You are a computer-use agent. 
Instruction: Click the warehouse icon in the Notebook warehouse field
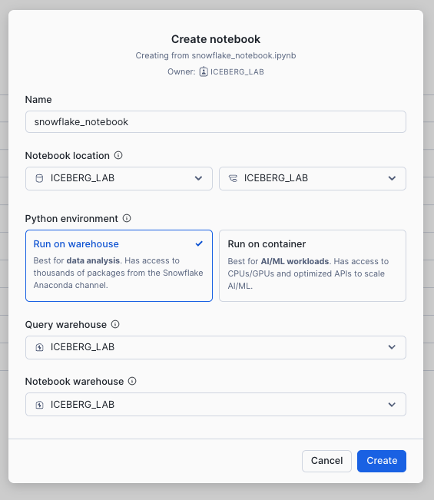tap(39, 405)
